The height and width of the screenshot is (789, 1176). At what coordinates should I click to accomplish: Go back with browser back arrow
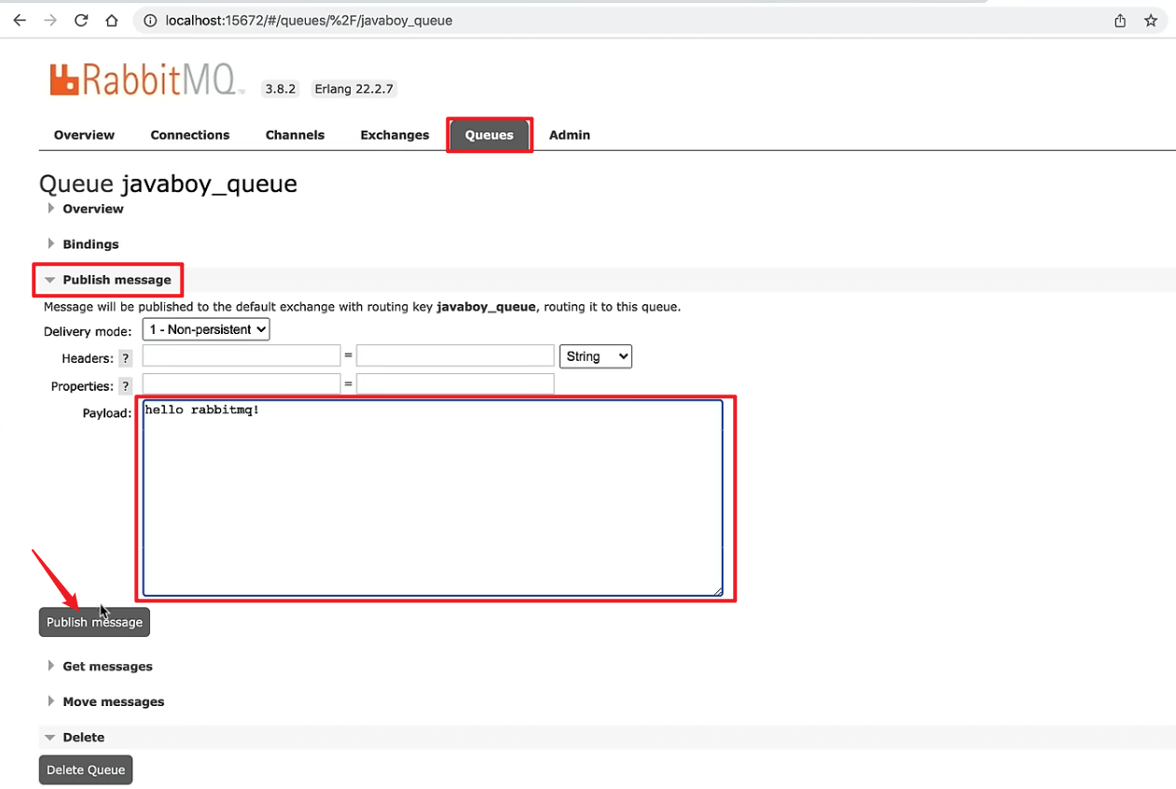[x=20, y=20]
